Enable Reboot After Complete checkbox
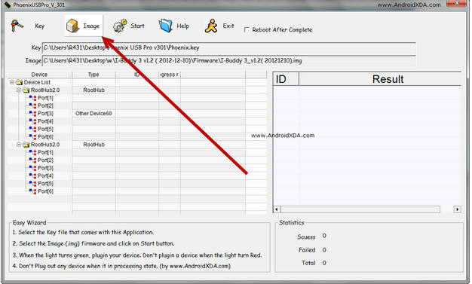The height and width of the screenshot is (284, 472). tap(247, 30)
